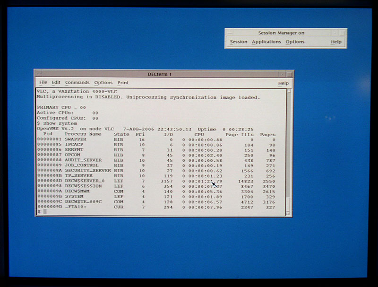Click the terminal command prompt line
Image resolution: width=378 pixels, height=287 pixels.
[142, 211]
